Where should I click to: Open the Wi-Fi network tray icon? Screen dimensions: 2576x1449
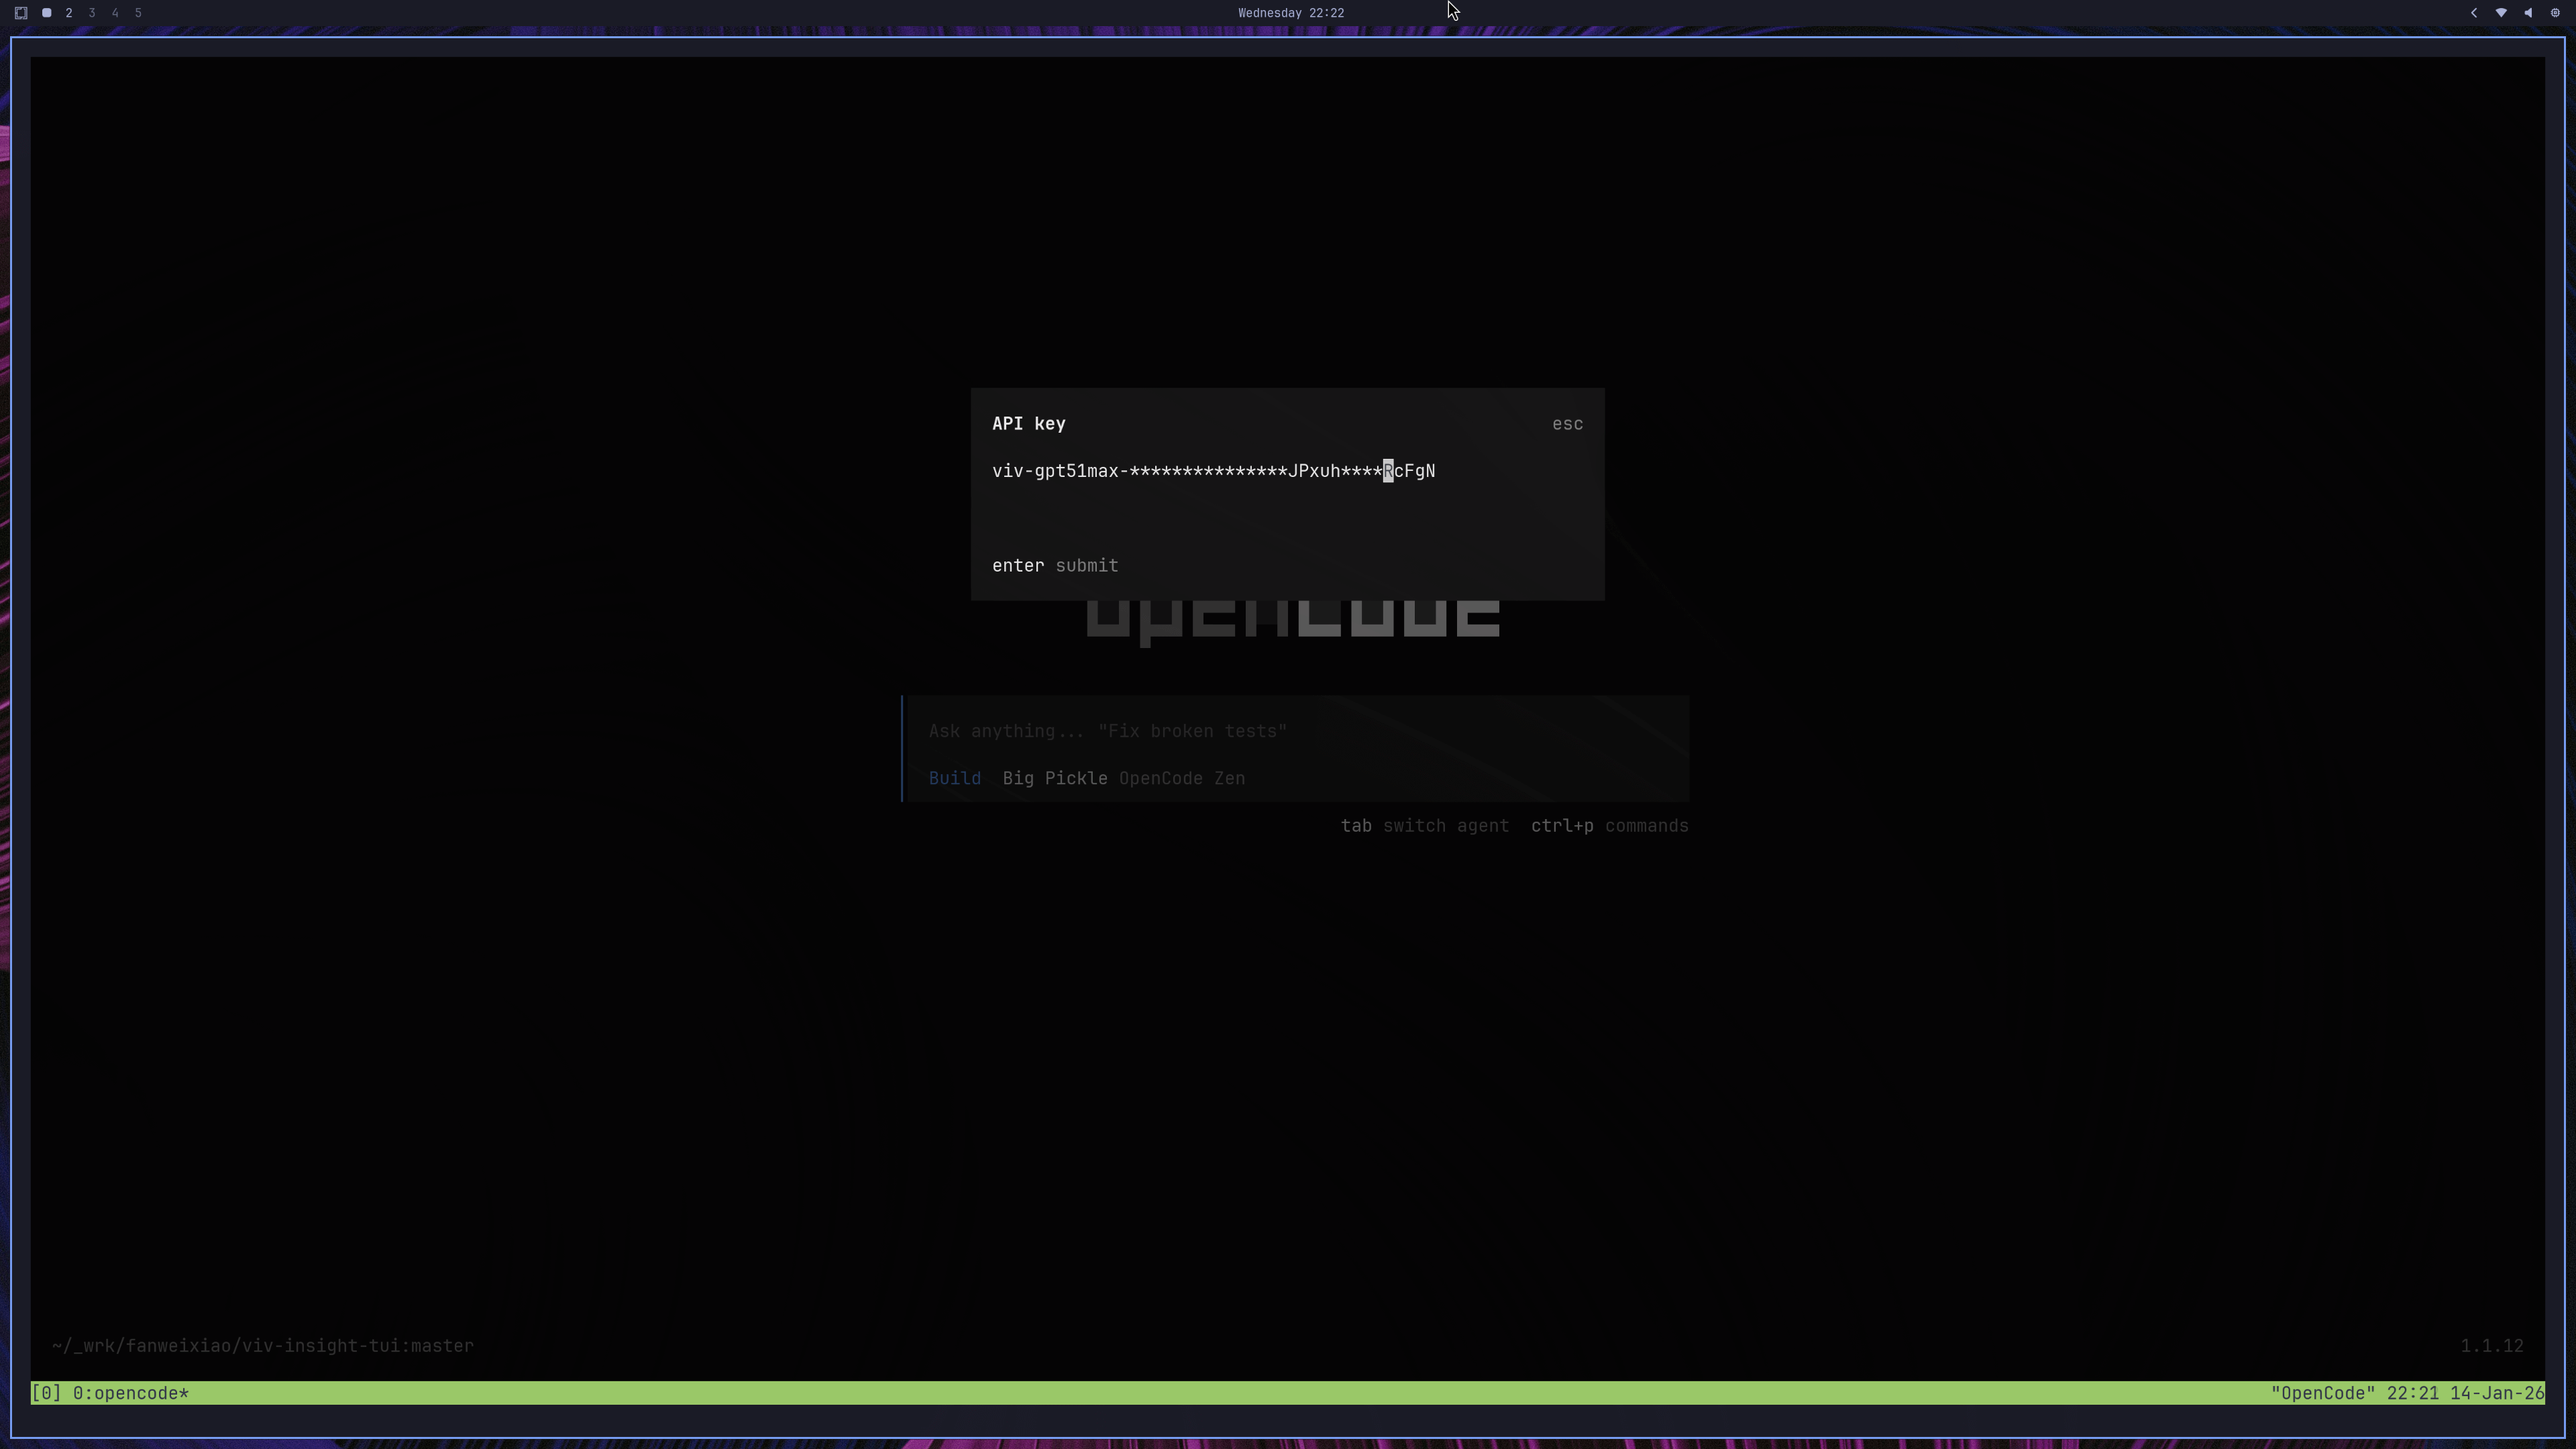(x=2501, y=13)
